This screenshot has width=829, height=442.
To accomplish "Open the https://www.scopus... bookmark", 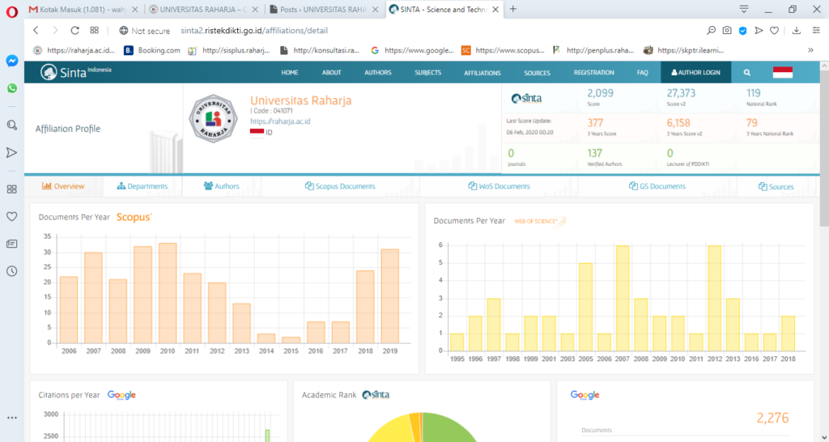I will click(503, 50).
